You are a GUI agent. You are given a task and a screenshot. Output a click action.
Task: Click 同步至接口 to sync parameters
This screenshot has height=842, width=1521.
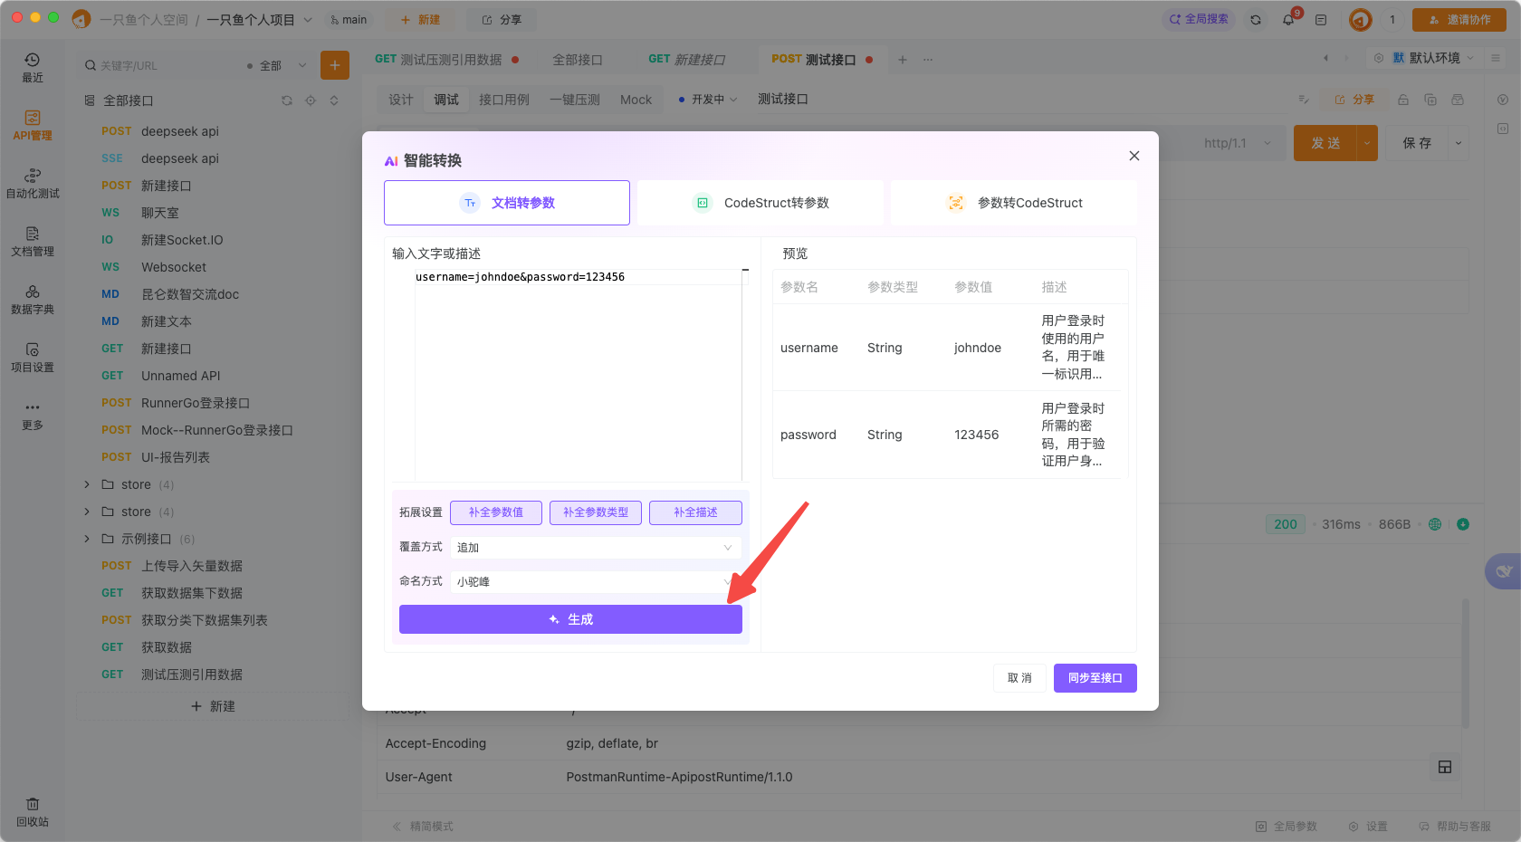(1095, 677)
